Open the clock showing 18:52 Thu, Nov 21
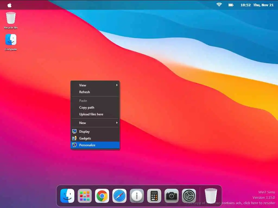 (x=257, y=5)
